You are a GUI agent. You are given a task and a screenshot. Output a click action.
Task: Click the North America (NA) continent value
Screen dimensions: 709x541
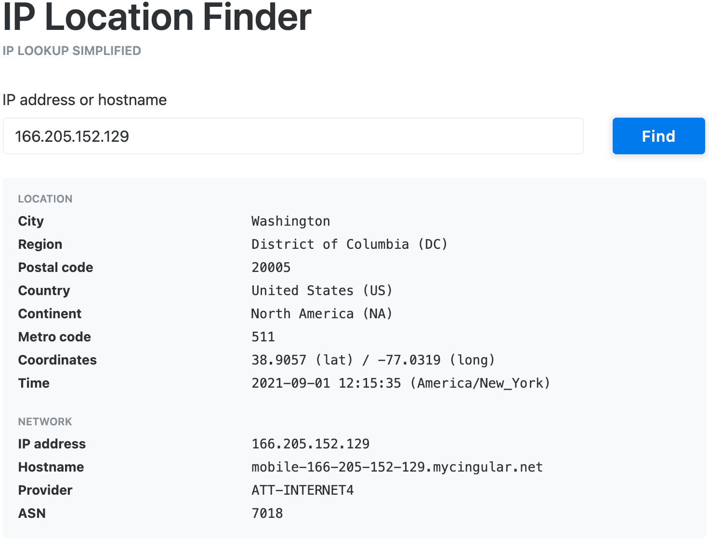tap(322, 313)
